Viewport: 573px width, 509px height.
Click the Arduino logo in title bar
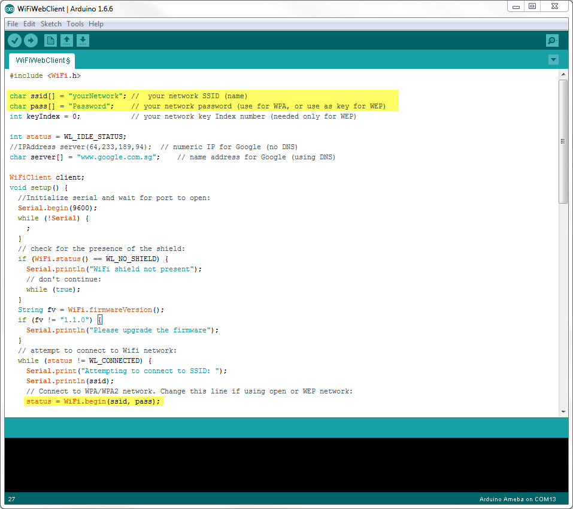[10, 9]
